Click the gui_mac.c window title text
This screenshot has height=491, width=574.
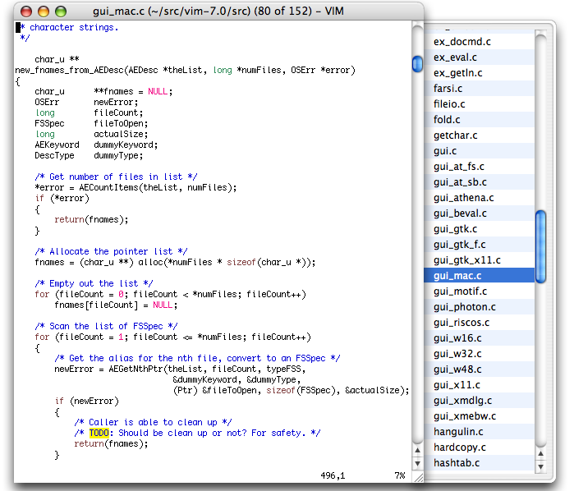[218, 11]
